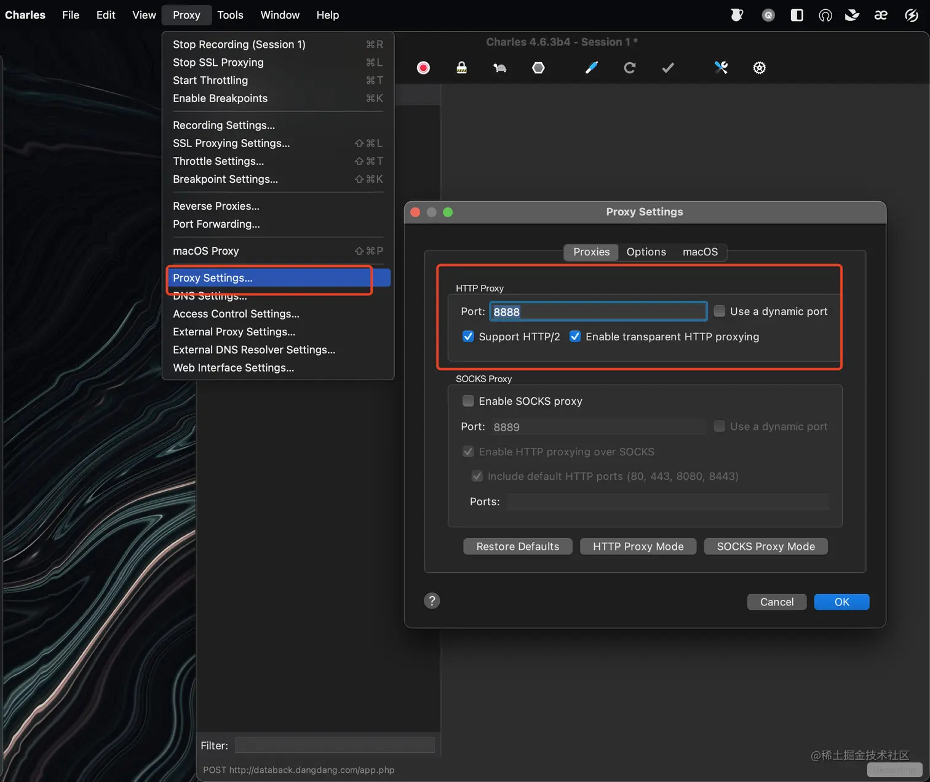930x782 pixels.
Task: Check Enable SOCKS proxy
Action: click(x=468, y=401)
